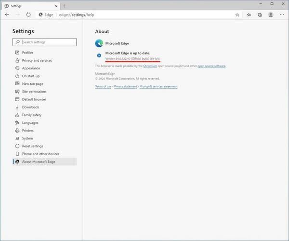Go back using the back arrow

(7, 14)
